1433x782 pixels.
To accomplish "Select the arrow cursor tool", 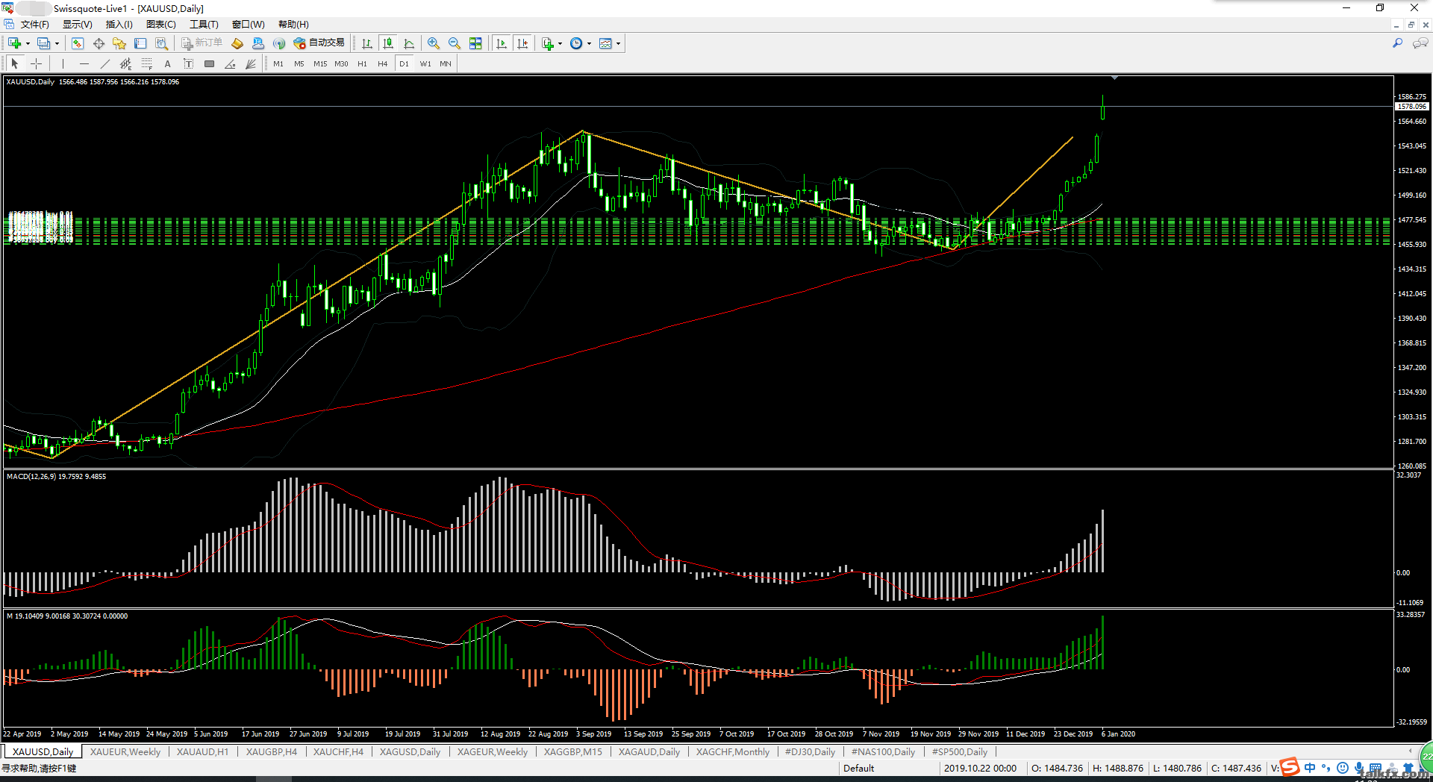I will [x=15, y=63].
